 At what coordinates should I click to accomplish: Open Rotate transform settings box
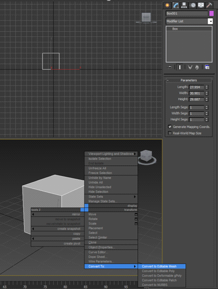tap(136, 219)
